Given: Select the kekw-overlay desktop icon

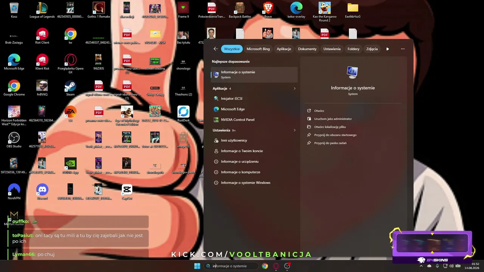Looking at the screenshot, I should click(296, 10).
